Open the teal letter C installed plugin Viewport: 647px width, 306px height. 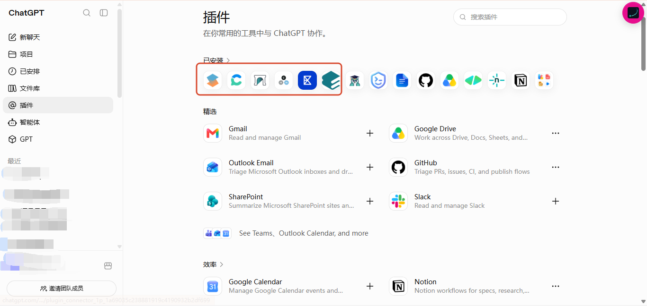(236, 80)
